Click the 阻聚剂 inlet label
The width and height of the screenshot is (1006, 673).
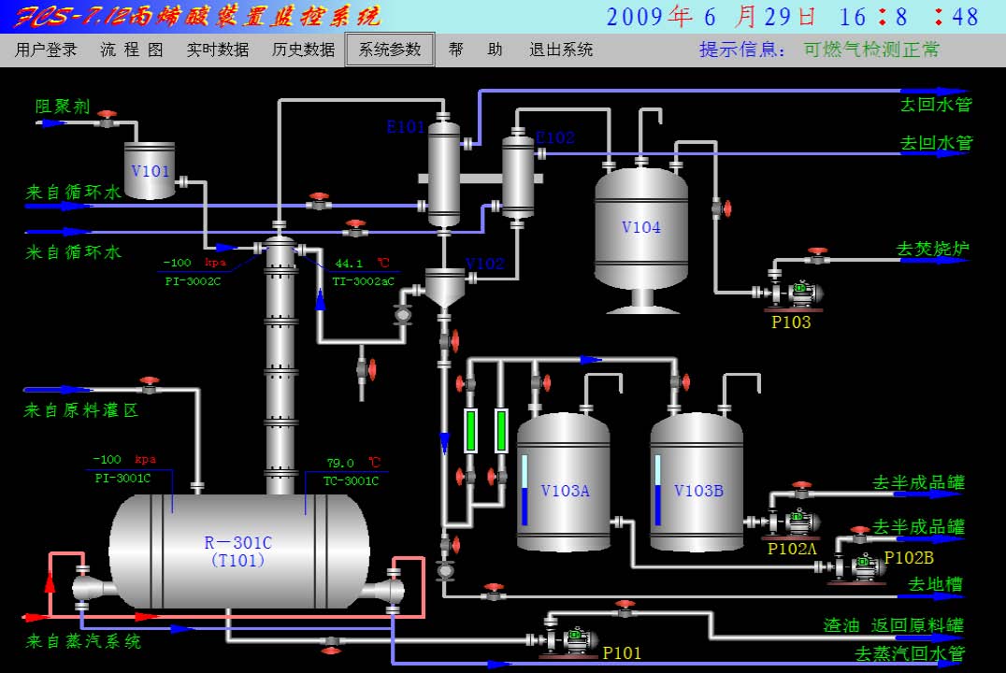(63, 107)
